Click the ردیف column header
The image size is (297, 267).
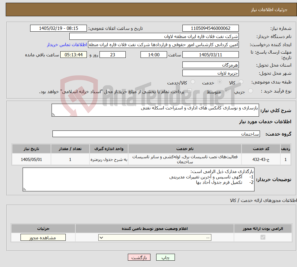point(286,149)
